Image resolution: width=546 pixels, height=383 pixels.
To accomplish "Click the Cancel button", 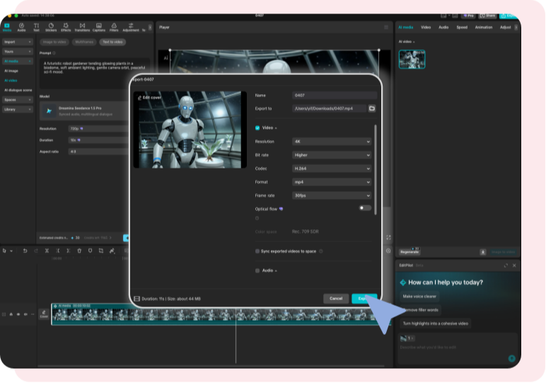I will [336, 299].
